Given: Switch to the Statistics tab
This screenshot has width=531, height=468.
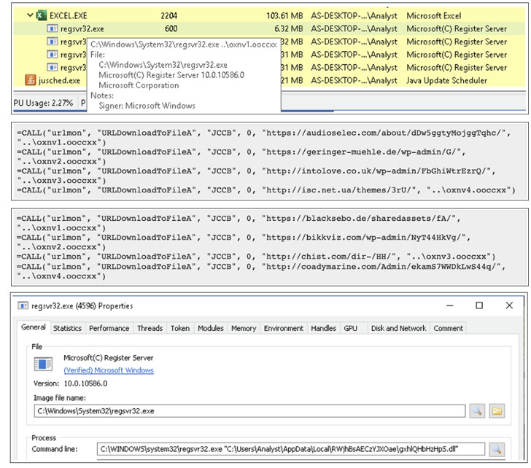Looking at the screenshot, I should click(67, 328).
